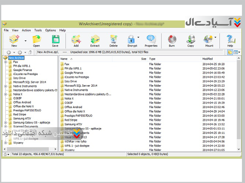Click the Mount toolbar icon
The height and width of the screenshot is (183, 245).
(209, 40)
